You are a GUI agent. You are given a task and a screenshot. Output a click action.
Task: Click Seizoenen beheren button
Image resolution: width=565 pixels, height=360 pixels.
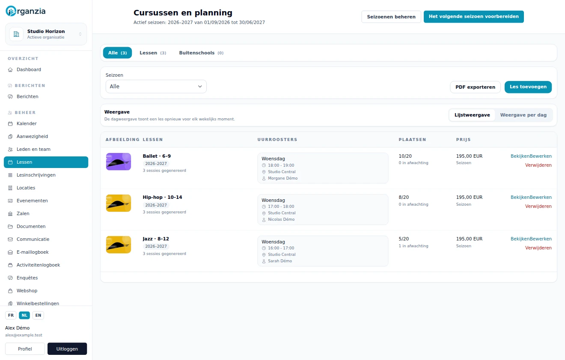[x=391, y=17]
